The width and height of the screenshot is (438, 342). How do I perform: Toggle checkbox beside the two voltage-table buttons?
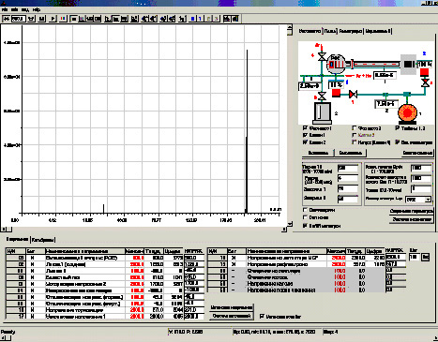(262, 317)
